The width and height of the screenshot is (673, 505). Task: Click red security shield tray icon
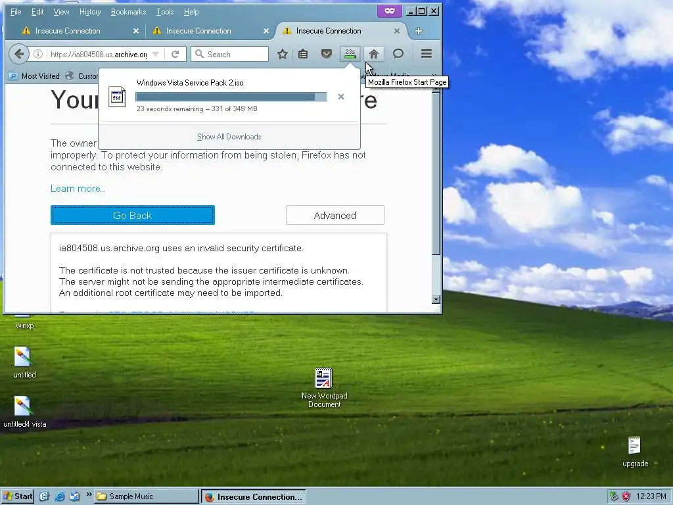[626, 496]
